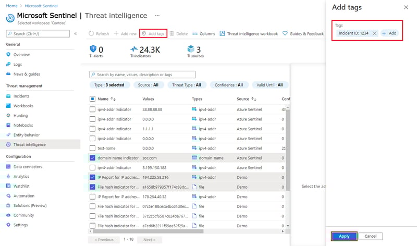Remove the Incident ID: 1234 tag

pyautogui.click(x=374, y=33)
